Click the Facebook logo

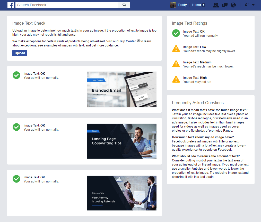[x=11, y=5]
